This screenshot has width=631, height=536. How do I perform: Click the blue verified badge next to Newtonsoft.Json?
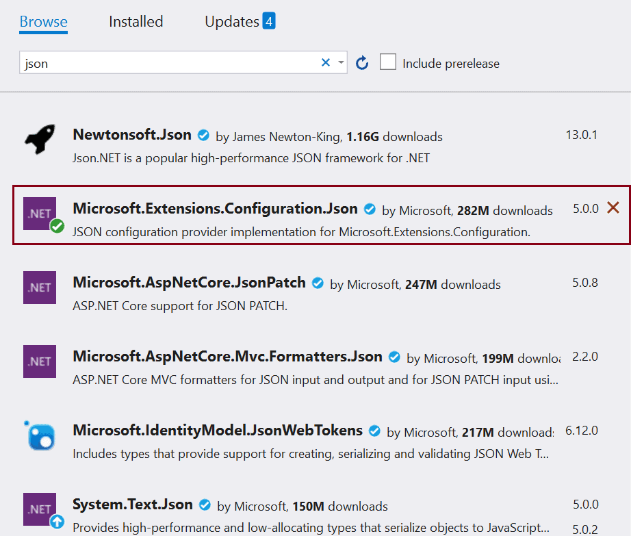[x=204, y=136]
